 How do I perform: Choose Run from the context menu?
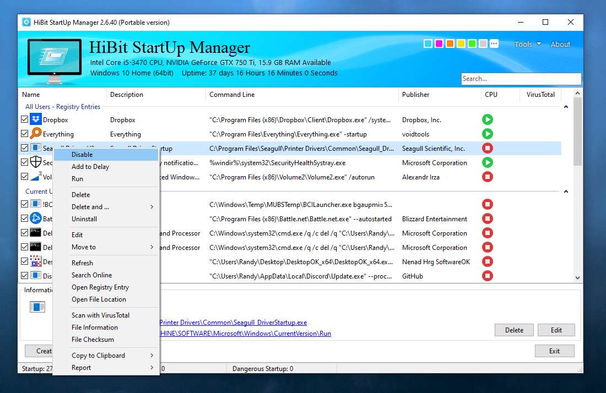pyautogui.click(x=106, y=179)
